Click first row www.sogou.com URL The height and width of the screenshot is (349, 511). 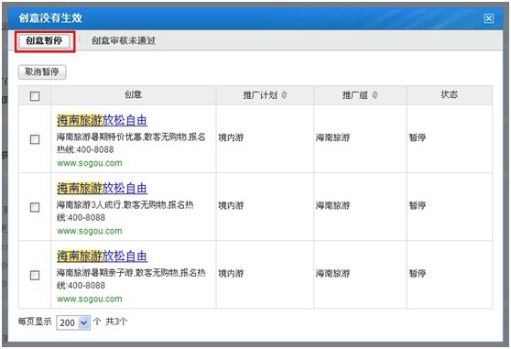(90, 163)
